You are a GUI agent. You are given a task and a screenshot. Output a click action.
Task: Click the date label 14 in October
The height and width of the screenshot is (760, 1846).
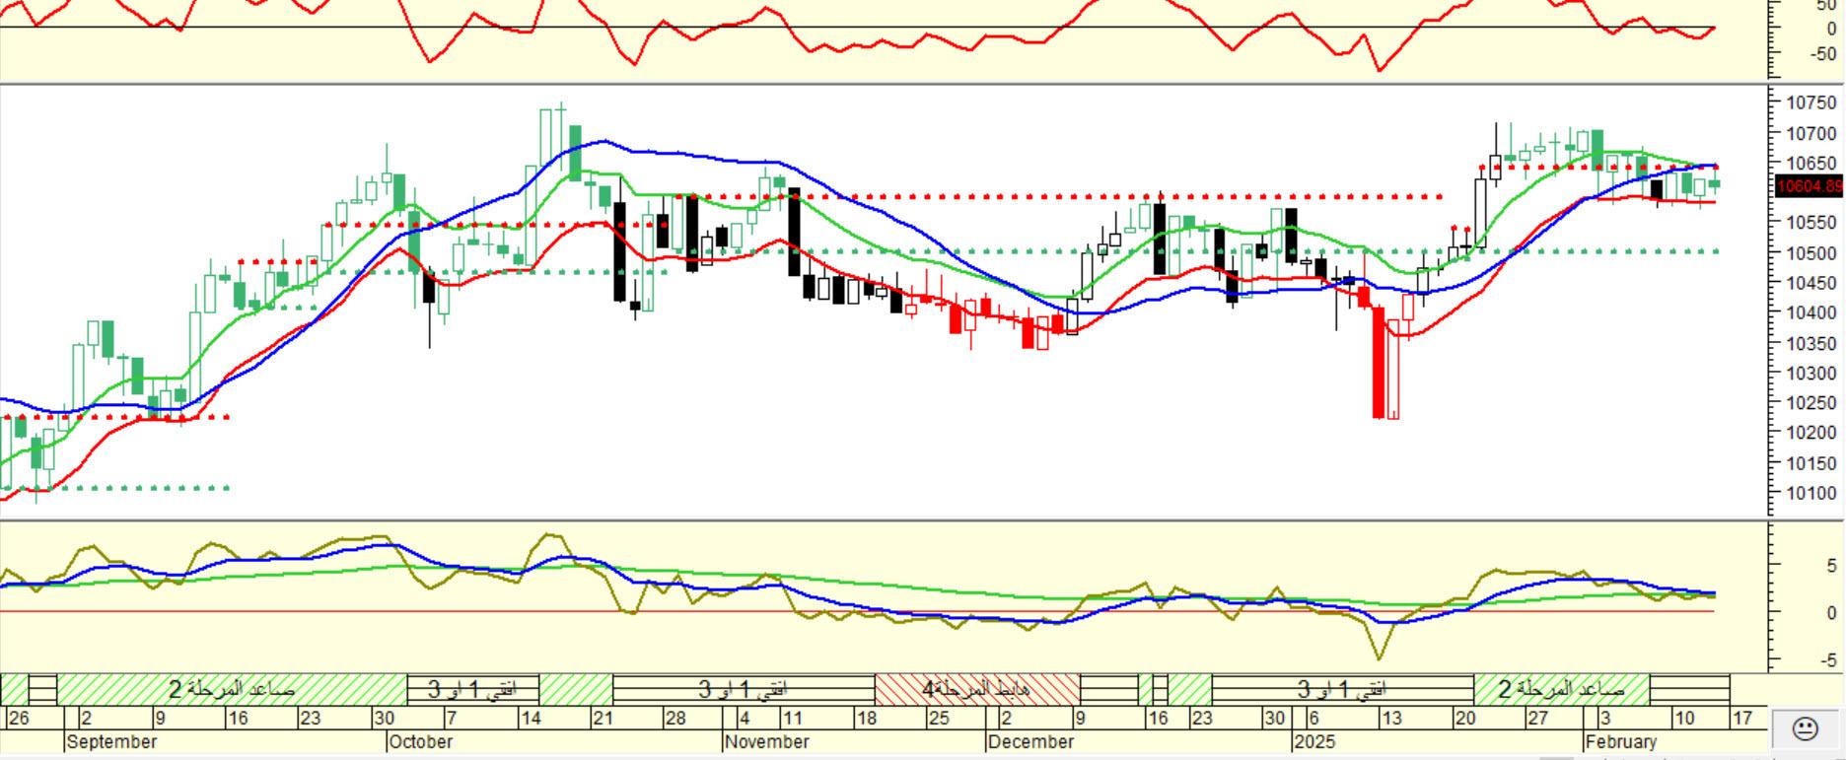point(531,718)
